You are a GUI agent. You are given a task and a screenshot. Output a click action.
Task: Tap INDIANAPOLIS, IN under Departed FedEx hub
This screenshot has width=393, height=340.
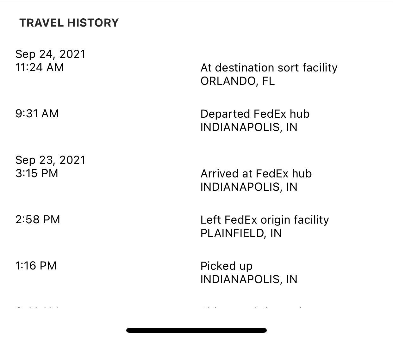[249, 127]
